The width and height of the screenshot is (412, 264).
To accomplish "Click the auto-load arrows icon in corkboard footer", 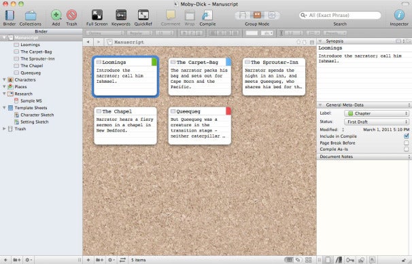I will [x=122, y=260].
